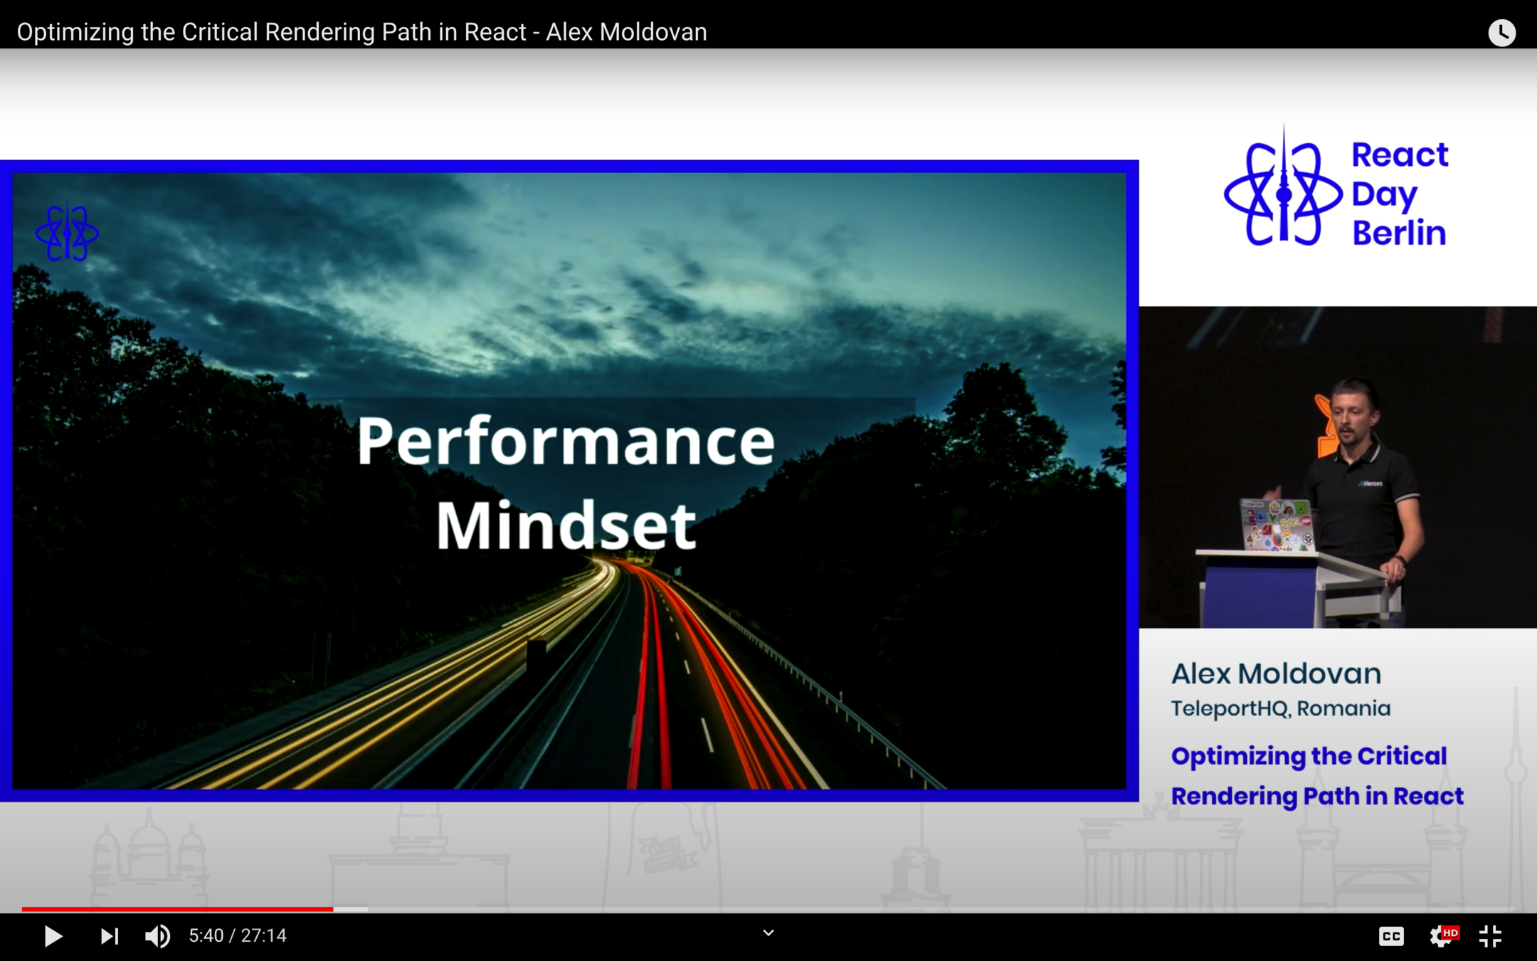
Task: Mute the volume speaker icon
Action: pos(157,936)
